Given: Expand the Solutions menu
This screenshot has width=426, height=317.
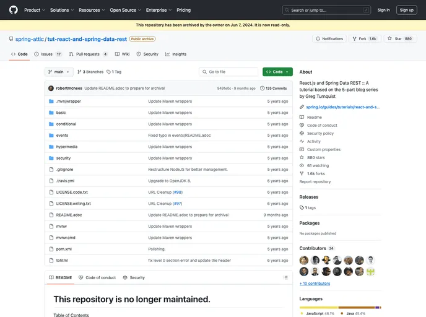Looking at the screenshot, I should [x=62, y=10].
